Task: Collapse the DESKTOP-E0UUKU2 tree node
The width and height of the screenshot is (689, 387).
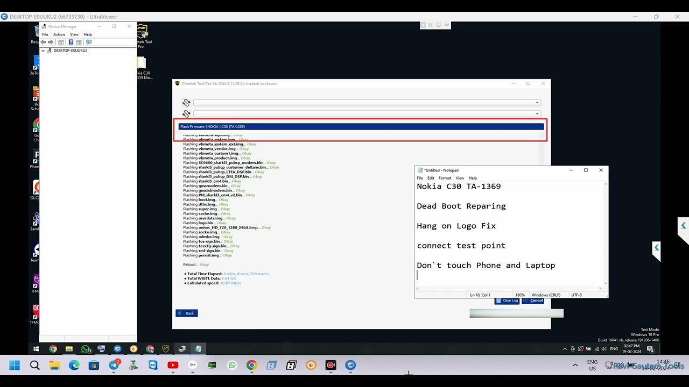Action: tap(43, 51)
